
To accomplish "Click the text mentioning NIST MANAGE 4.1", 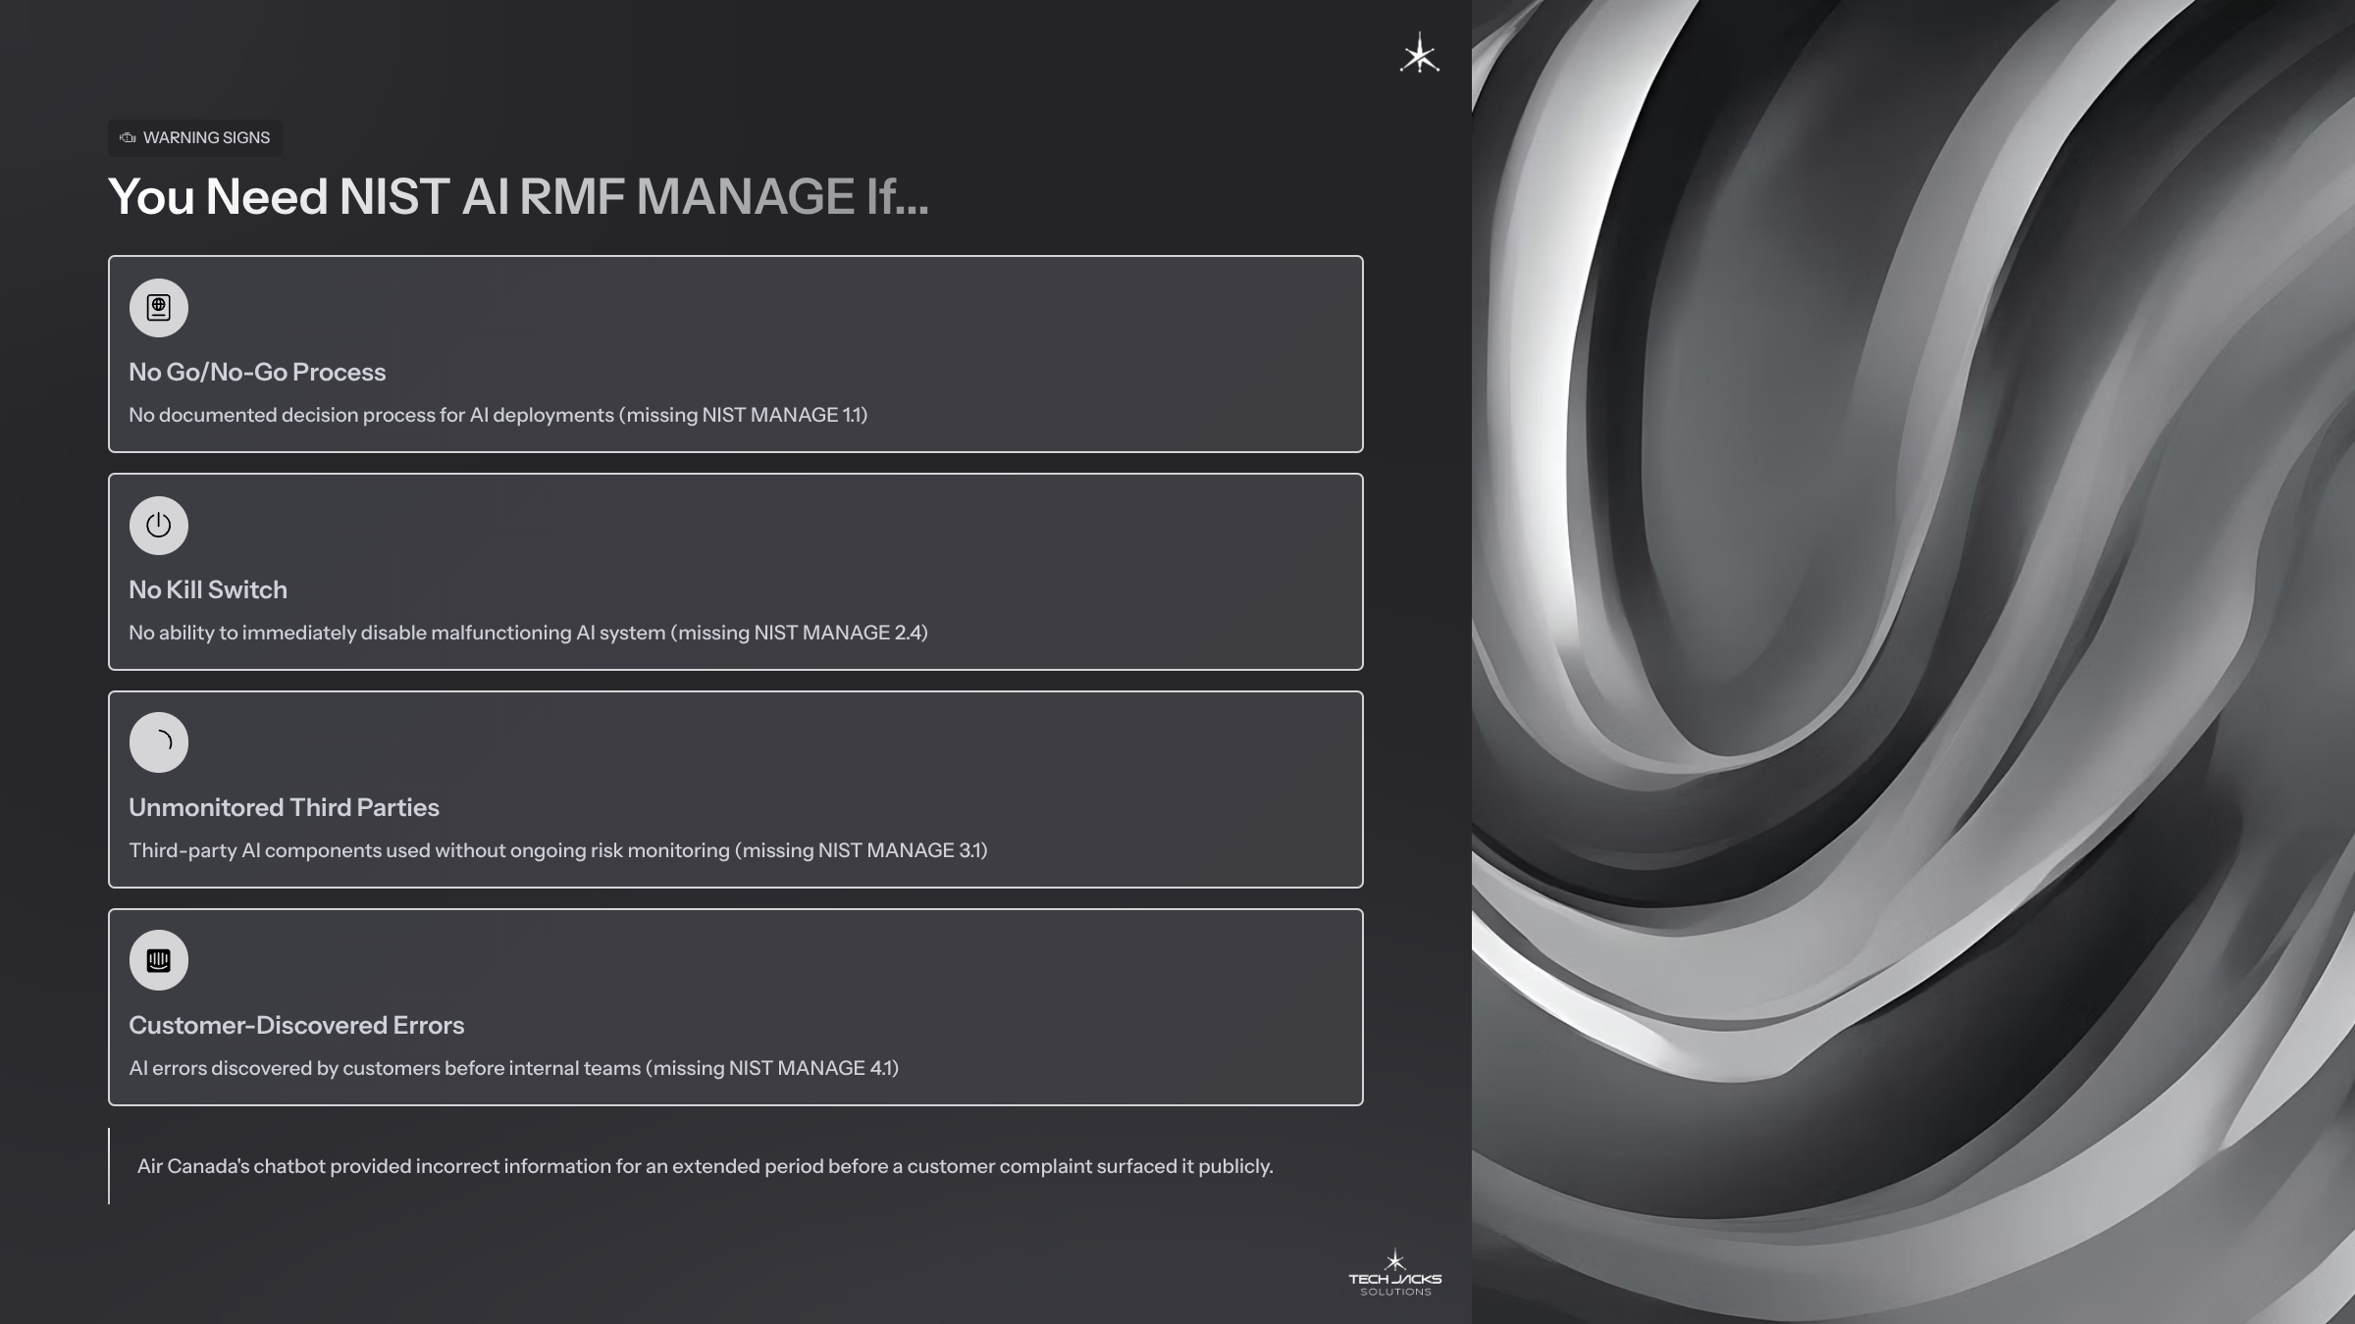I will [x=513, y=1068].
